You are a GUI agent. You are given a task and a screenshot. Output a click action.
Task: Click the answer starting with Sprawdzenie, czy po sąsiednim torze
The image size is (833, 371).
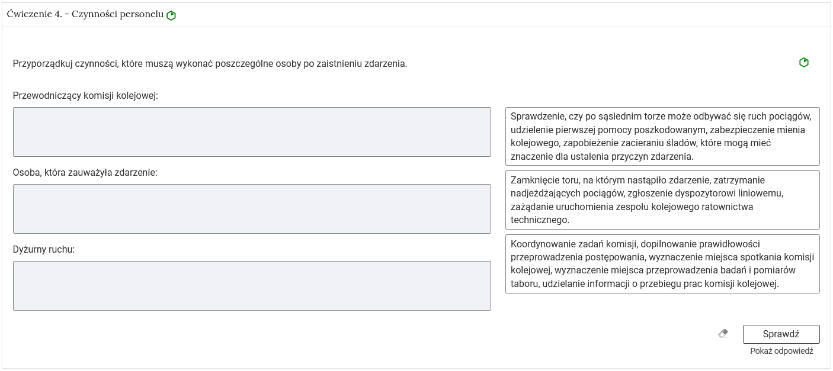[x=662, y=135]
